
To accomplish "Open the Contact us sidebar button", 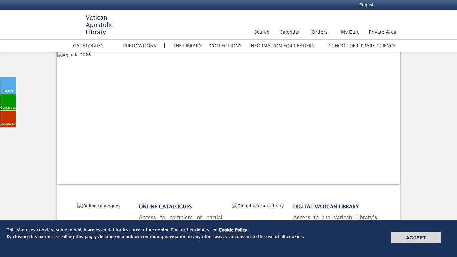I will 8,102.
